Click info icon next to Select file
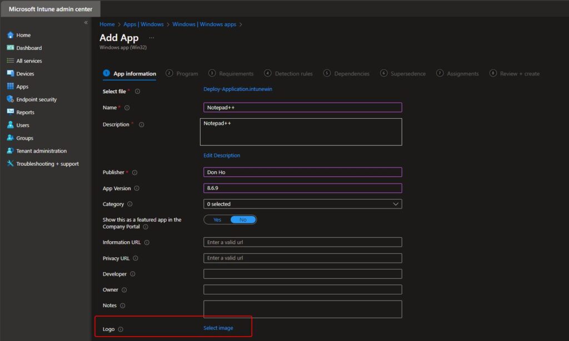The image size is (569, 341). (138, 91)
